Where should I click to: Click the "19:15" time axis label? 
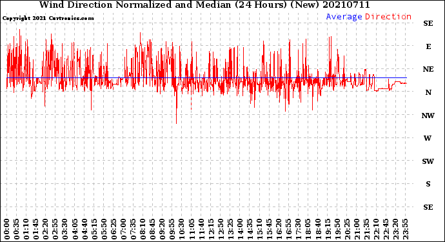point(328,229)
